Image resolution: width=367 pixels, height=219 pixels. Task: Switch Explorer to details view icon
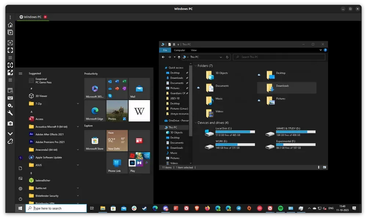click(320, 167)
